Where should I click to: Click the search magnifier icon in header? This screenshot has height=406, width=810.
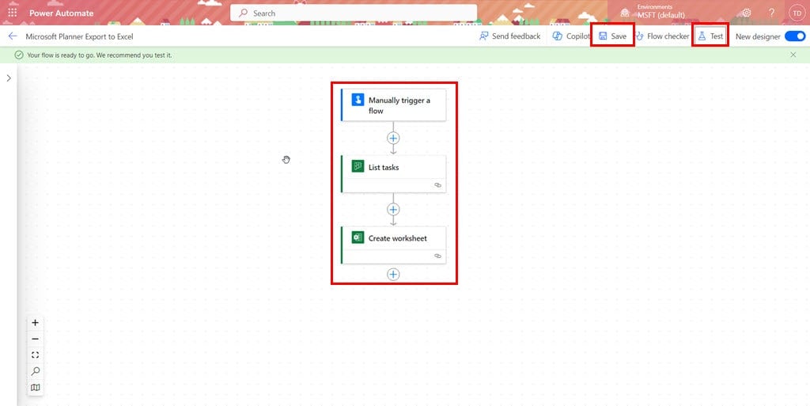pyautogui.click(x=244, y=13)
